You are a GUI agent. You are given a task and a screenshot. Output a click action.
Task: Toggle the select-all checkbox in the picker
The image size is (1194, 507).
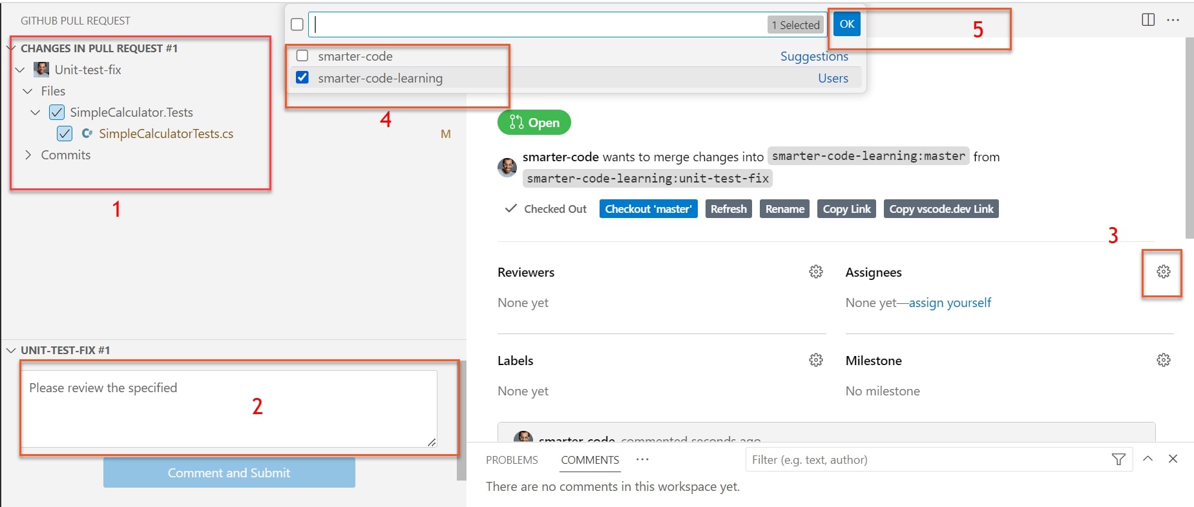pos(297,25)
